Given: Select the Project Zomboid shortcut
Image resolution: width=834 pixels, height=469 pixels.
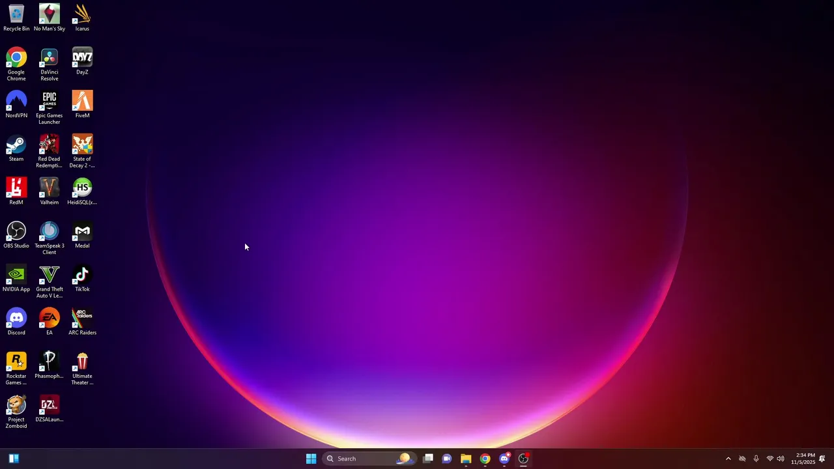Looking at the screenshot, I should point(16,412).
